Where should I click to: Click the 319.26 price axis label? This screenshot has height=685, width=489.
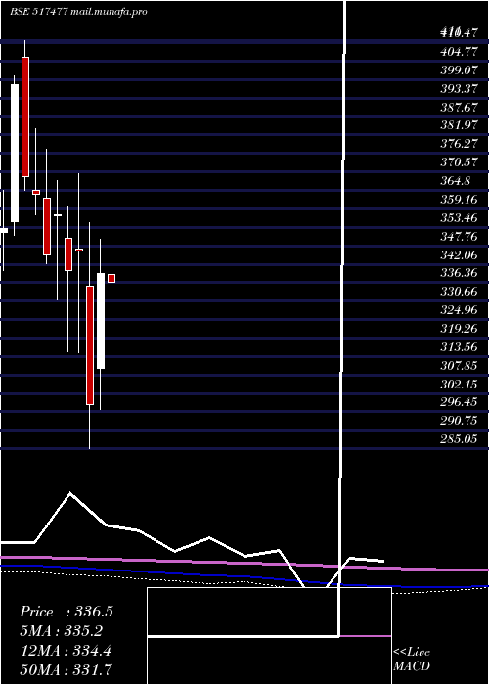459,329
